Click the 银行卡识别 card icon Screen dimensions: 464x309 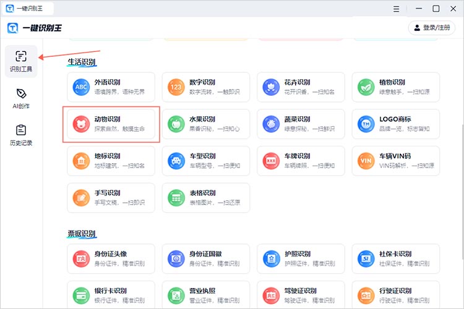(81, 295)
